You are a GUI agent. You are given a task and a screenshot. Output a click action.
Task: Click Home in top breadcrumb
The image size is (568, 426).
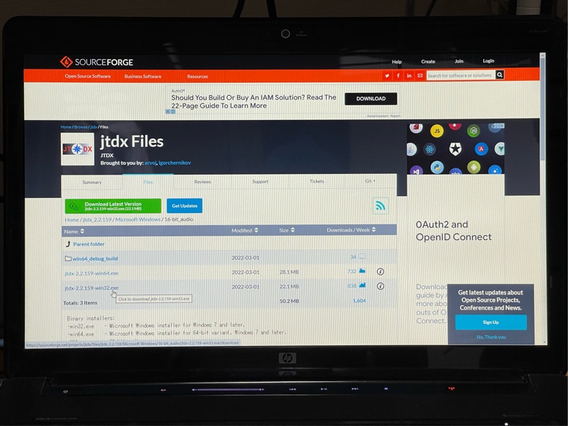(x=66, y=127)
